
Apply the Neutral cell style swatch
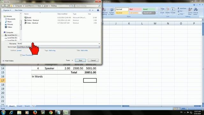pos(122,13)
